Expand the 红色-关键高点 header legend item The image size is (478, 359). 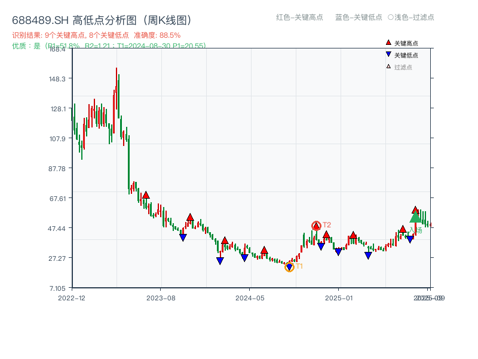point(299,17)
